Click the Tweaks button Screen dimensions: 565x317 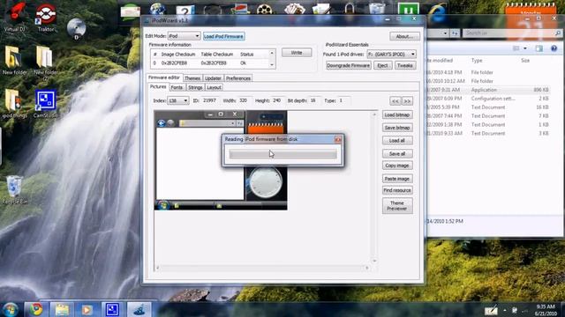pyautogui.click(x=405, y=65)
